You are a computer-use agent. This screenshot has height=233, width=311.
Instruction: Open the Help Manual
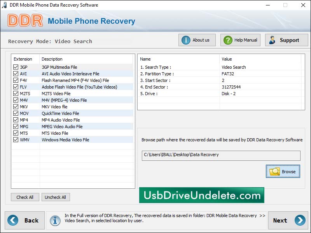240,40
